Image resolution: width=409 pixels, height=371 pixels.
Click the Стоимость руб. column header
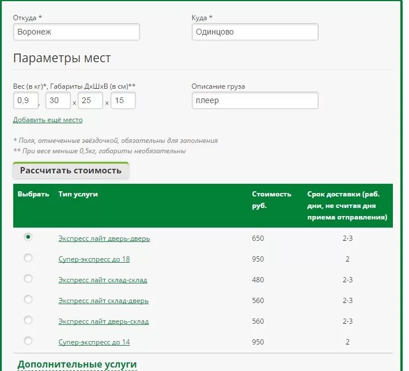(271, 200)
